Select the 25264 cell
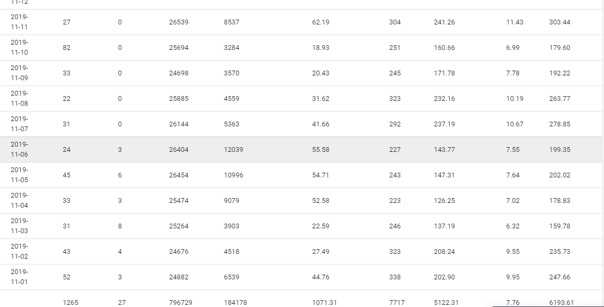Viewport: 604px width, 307px height. pyautogui.click(x=179, y=226)
